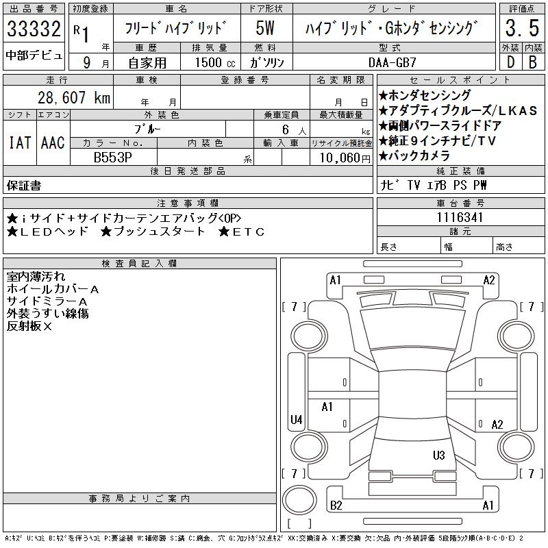The width and height of the screenshot is (548, 548).
Task: Click the lot number 33332
Action: (34, 31)
